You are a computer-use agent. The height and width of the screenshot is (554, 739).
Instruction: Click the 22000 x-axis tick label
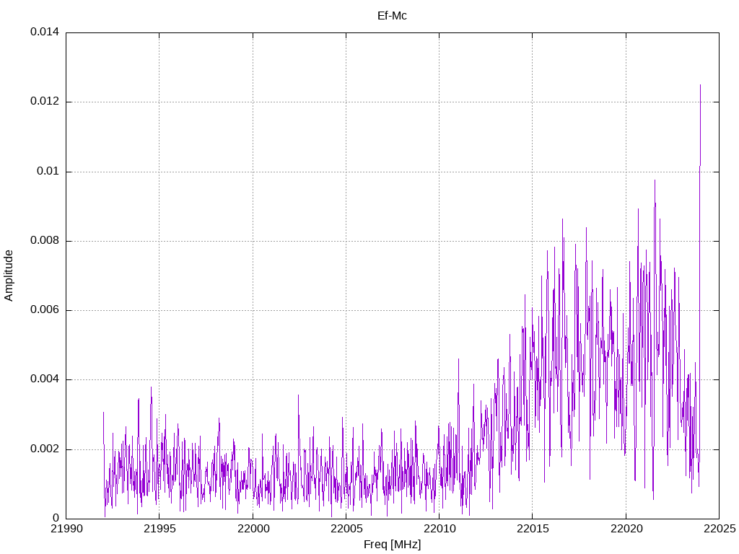pos(252,530)
